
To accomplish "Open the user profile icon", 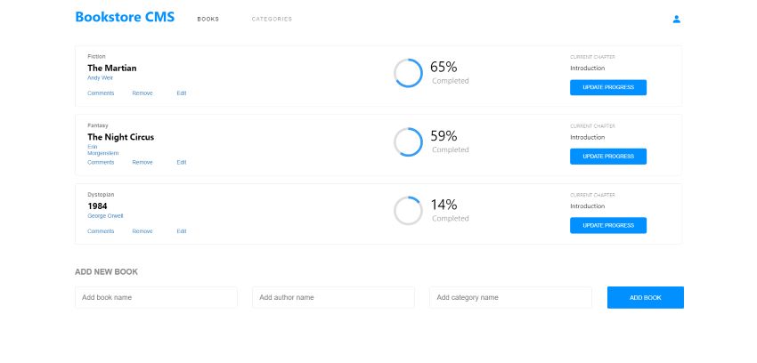I will click(676, 20).
